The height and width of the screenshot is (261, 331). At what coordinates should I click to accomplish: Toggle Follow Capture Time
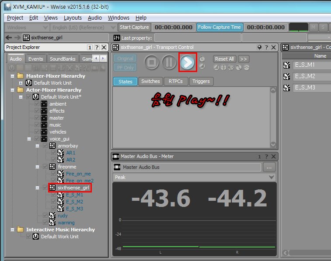pyautogui.click(x=220, y=27)
